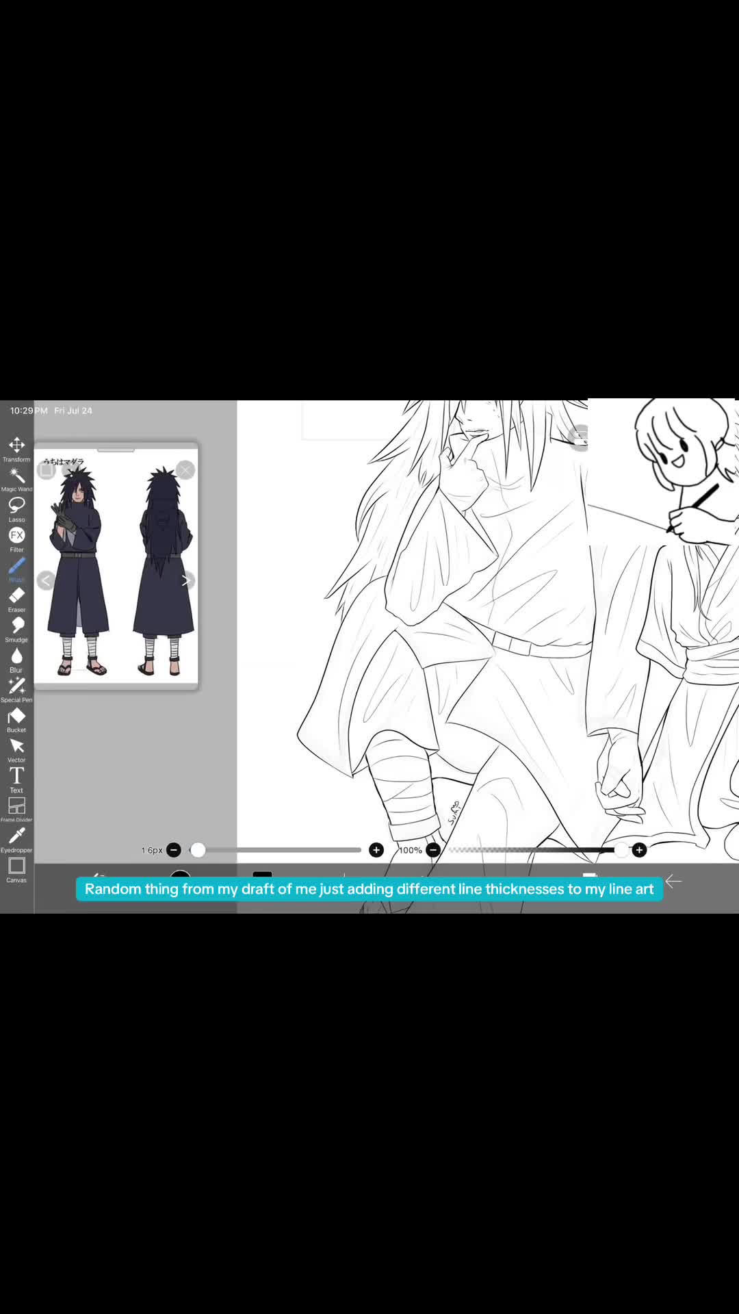Decrease brush thickness with minus button
The width and height of the screenshot is (739, 1314).
tap(174, 850)
